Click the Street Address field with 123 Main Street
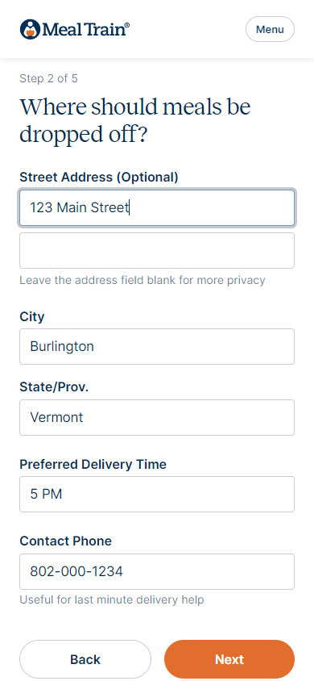The height and width of the screenshot is (681, 314). (x=157, y=207)
